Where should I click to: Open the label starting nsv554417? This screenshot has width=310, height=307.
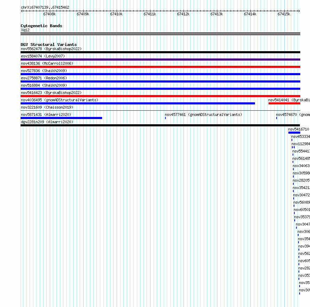tap(301, 151)
